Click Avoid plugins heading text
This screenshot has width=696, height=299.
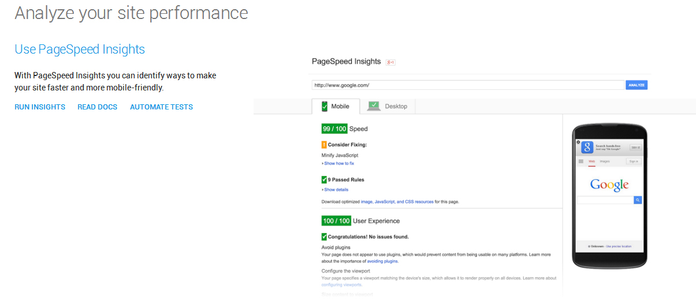pyautogui.click(x=336, y=248)
